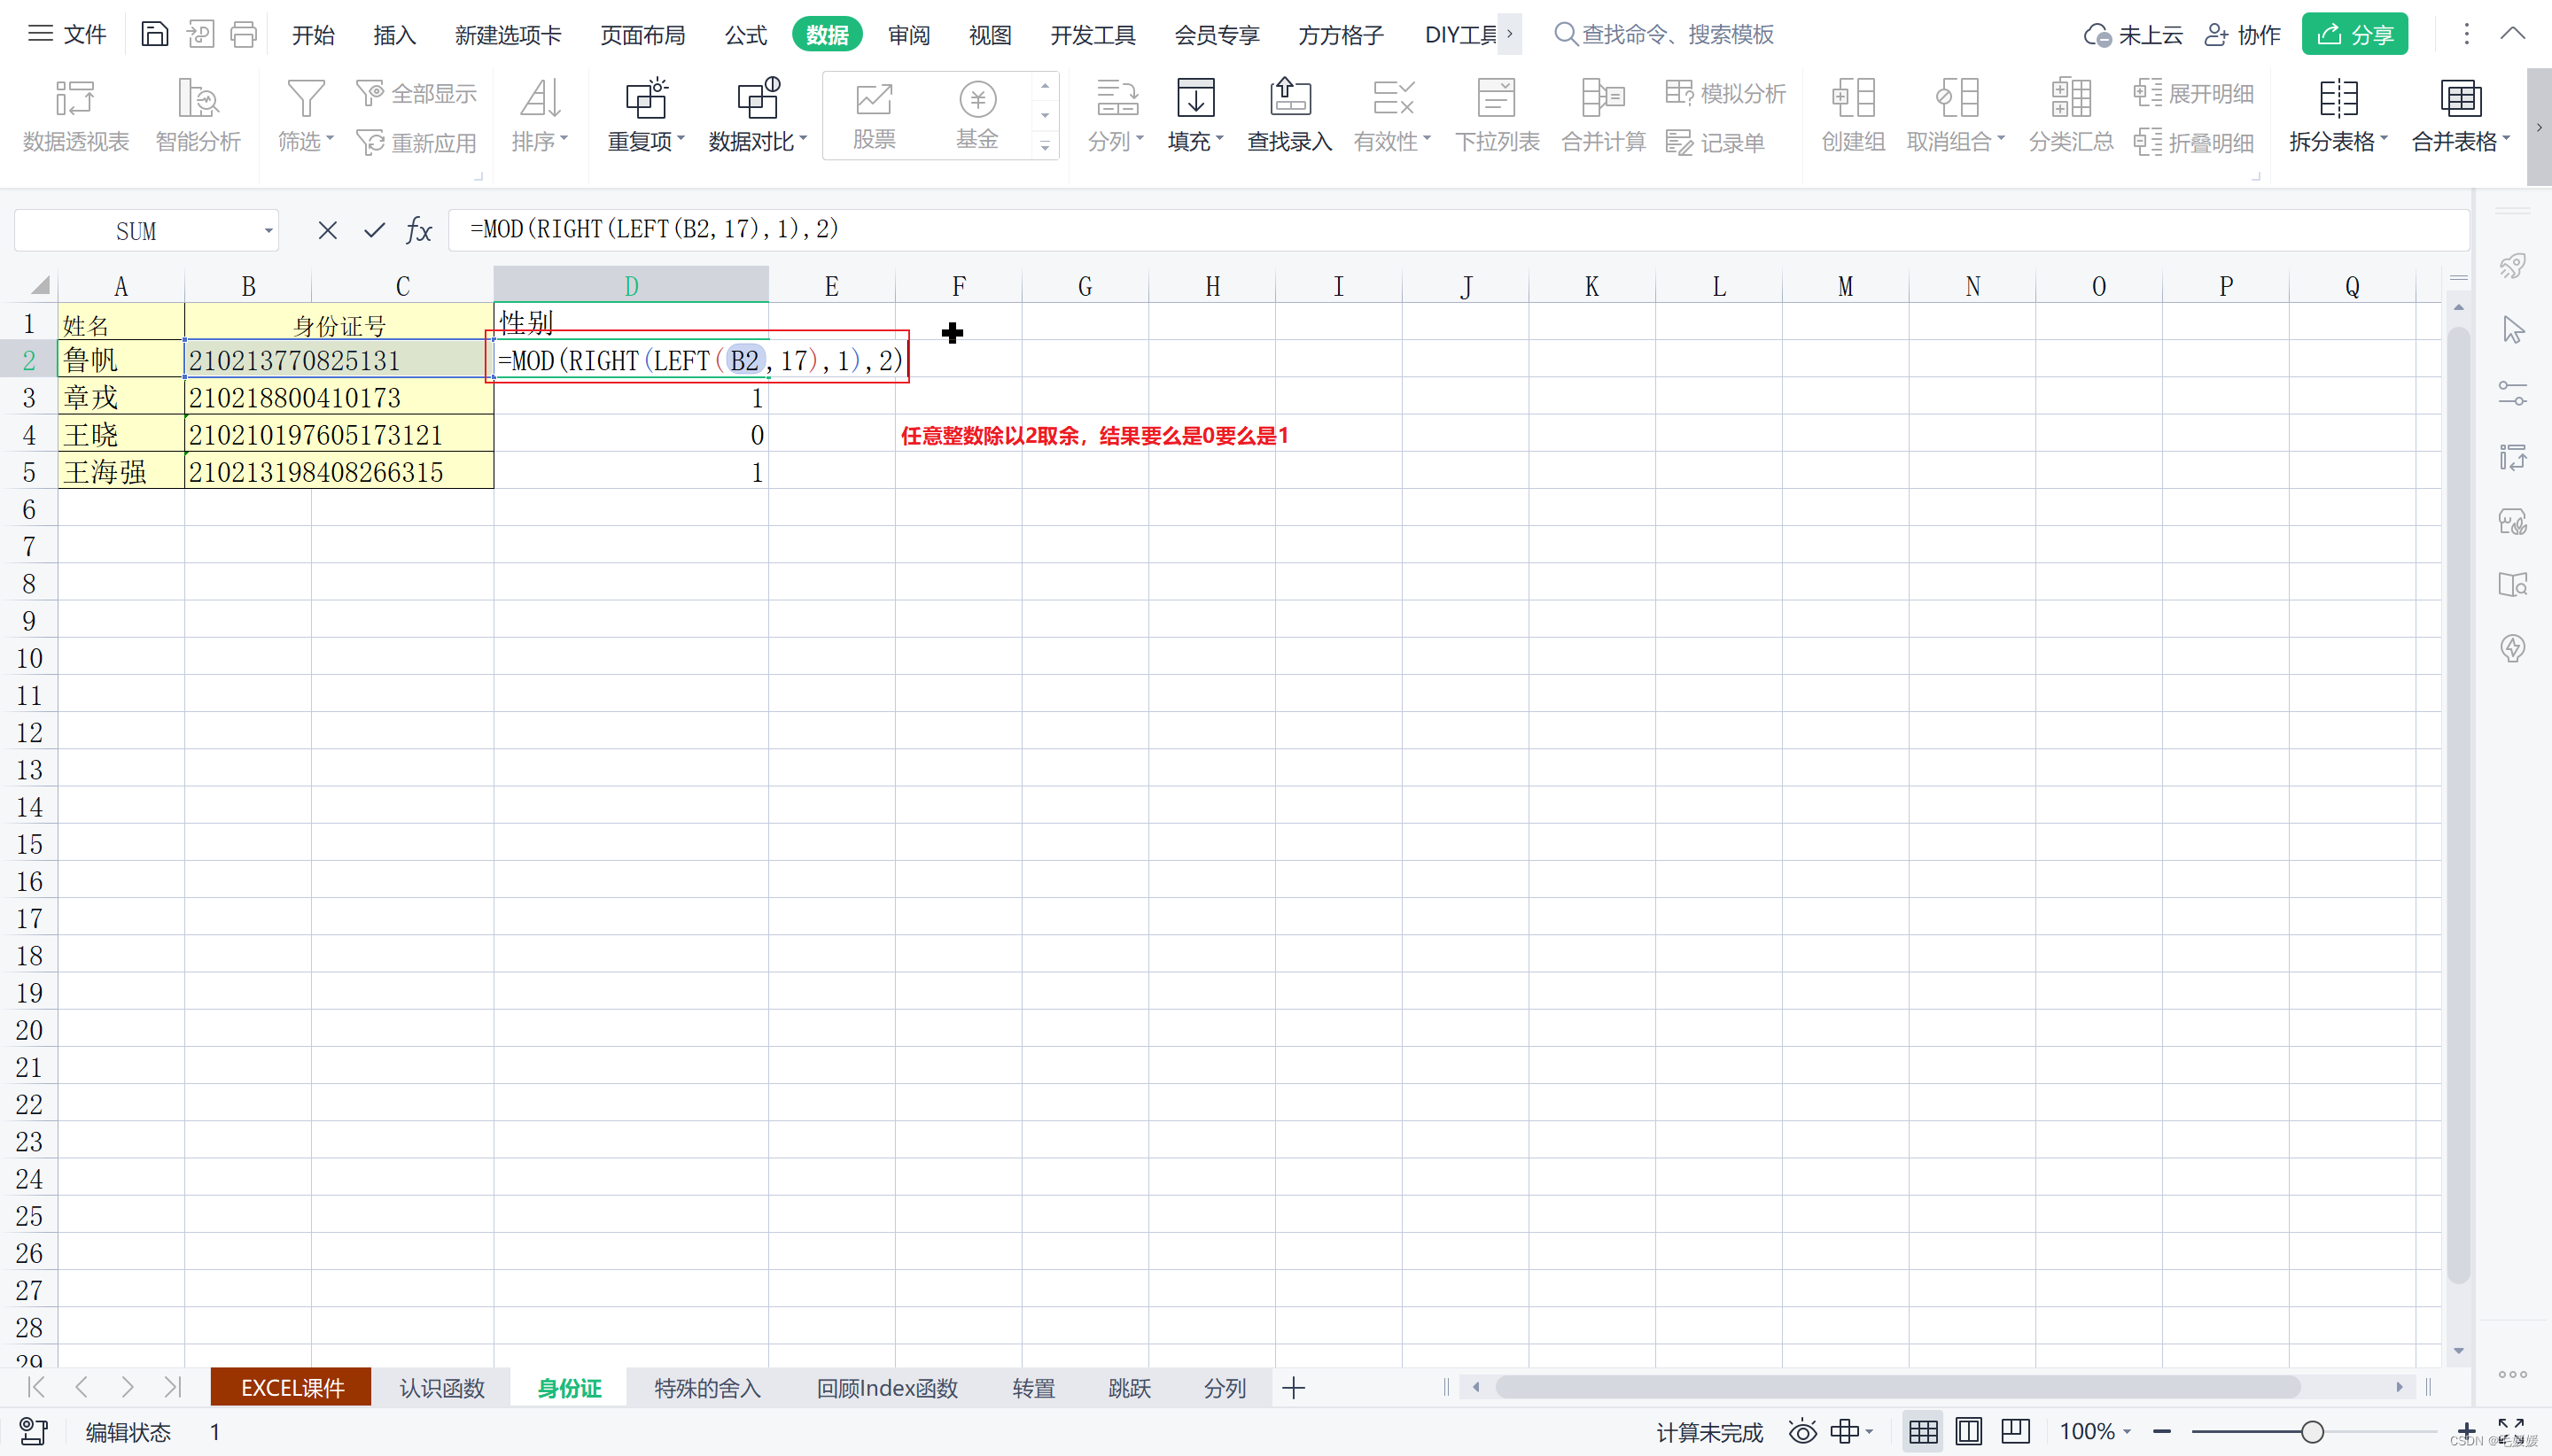The width and height of the screenshot is (2552, 1456).
Task: Click the save document icon
Action: coord(154,35)
